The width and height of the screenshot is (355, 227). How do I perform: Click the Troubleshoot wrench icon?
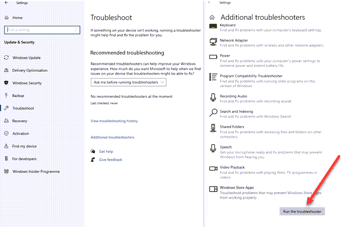6,108
